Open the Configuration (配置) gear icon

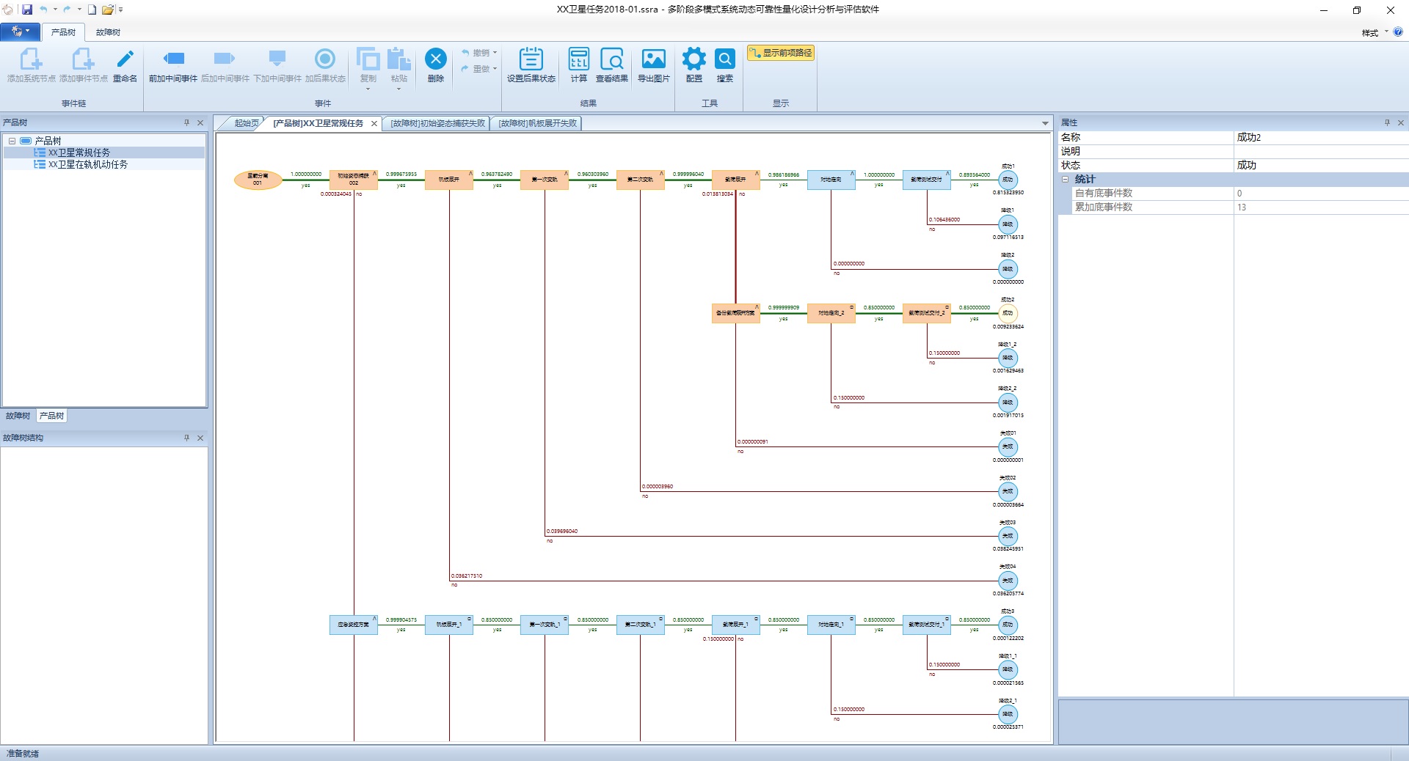693,59
